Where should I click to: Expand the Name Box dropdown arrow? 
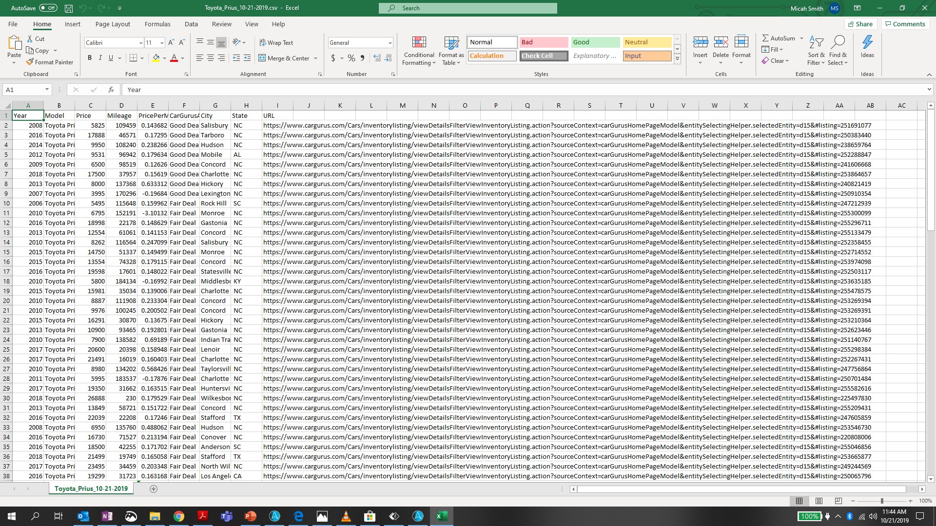(x=47, y=90)
